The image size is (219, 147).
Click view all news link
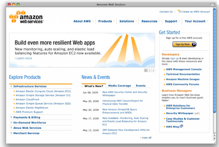147,138
